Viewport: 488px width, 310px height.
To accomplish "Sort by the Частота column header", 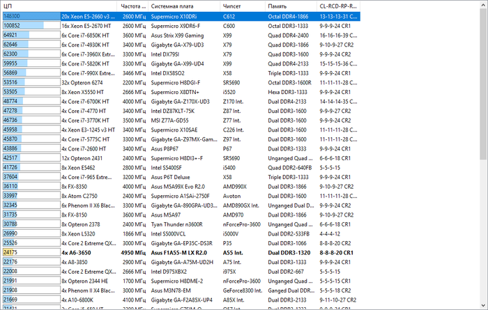I will tap(132, 6).
